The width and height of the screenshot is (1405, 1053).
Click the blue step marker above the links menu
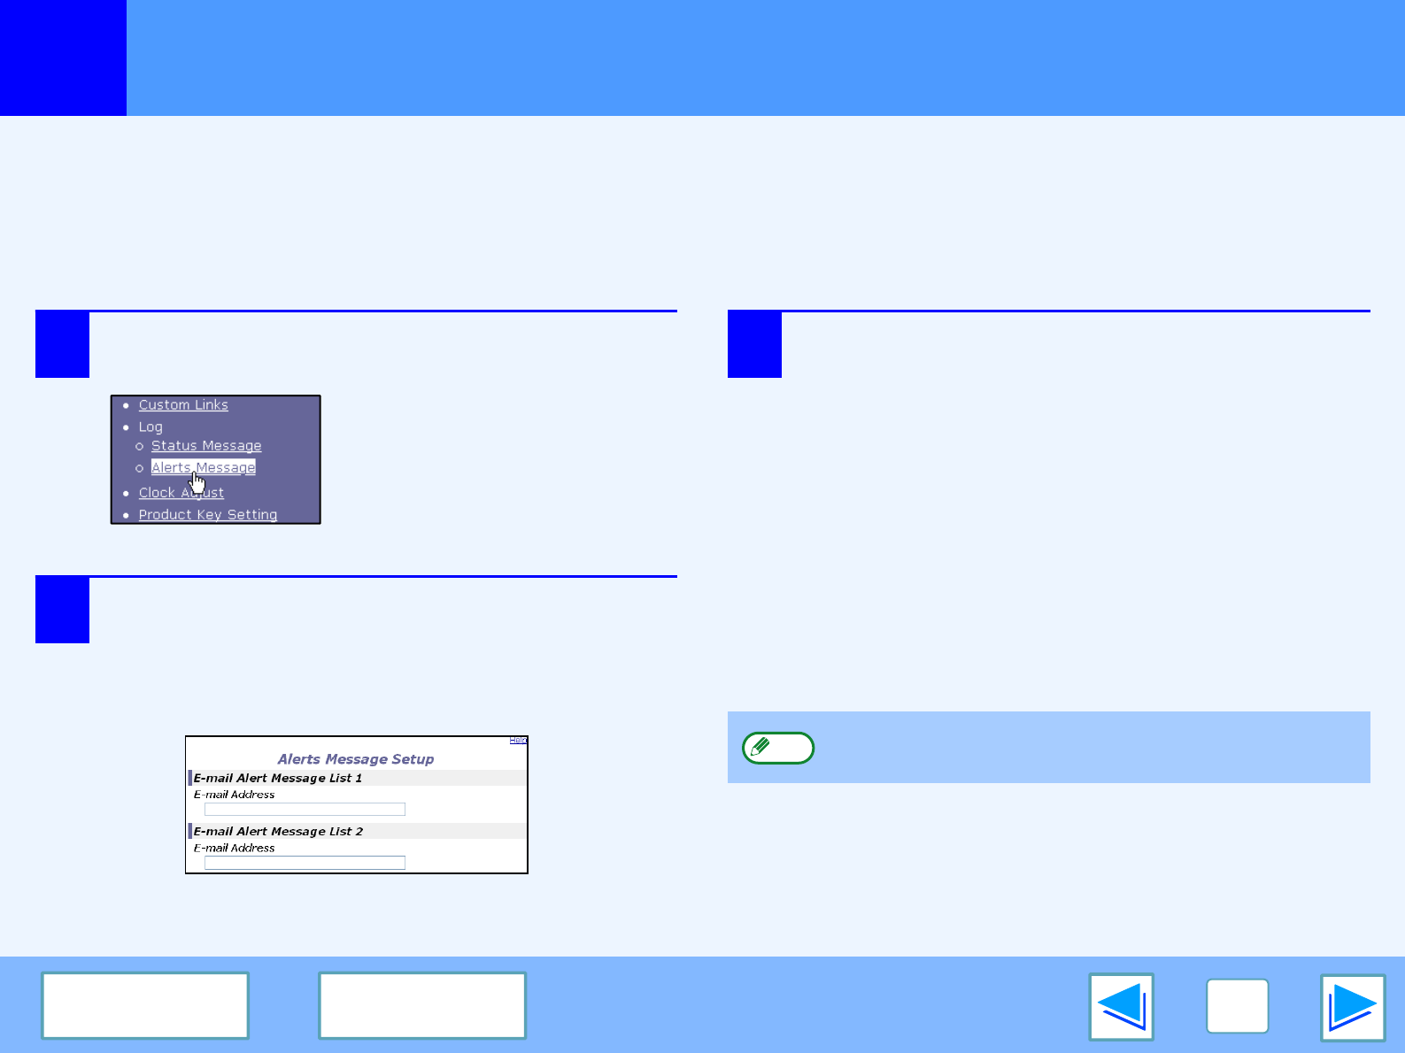[62, 344]
